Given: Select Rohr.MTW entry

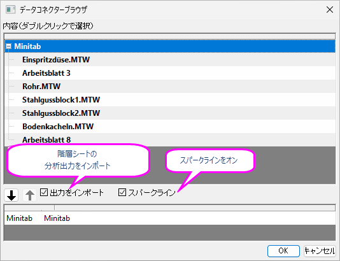Looking at the screenshot, I should tap(41, 87).
